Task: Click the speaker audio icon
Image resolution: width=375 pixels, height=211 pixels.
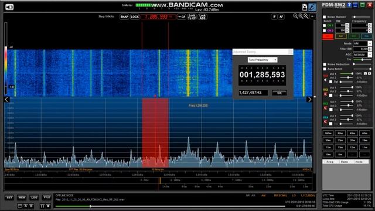Action: (9, 7)
